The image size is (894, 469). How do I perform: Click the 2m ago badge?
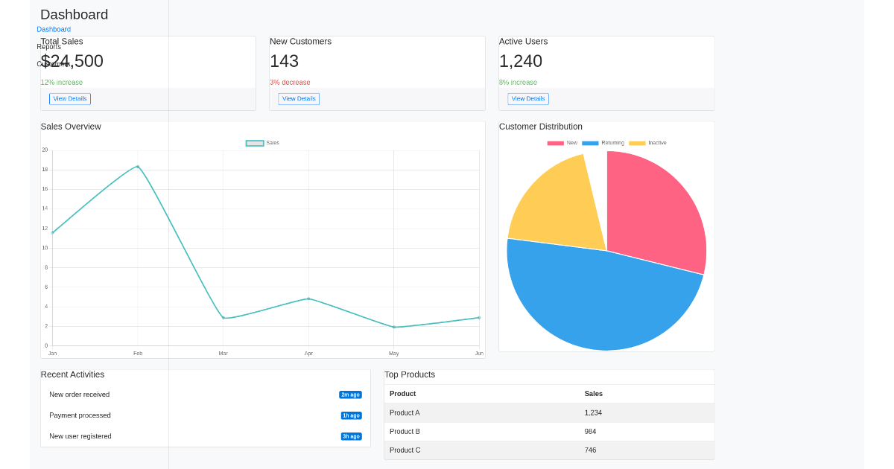350,395
